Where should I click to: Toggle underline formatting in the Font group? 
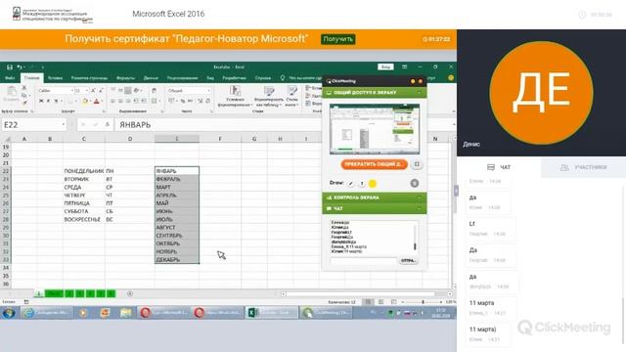[x=56, y=101]
